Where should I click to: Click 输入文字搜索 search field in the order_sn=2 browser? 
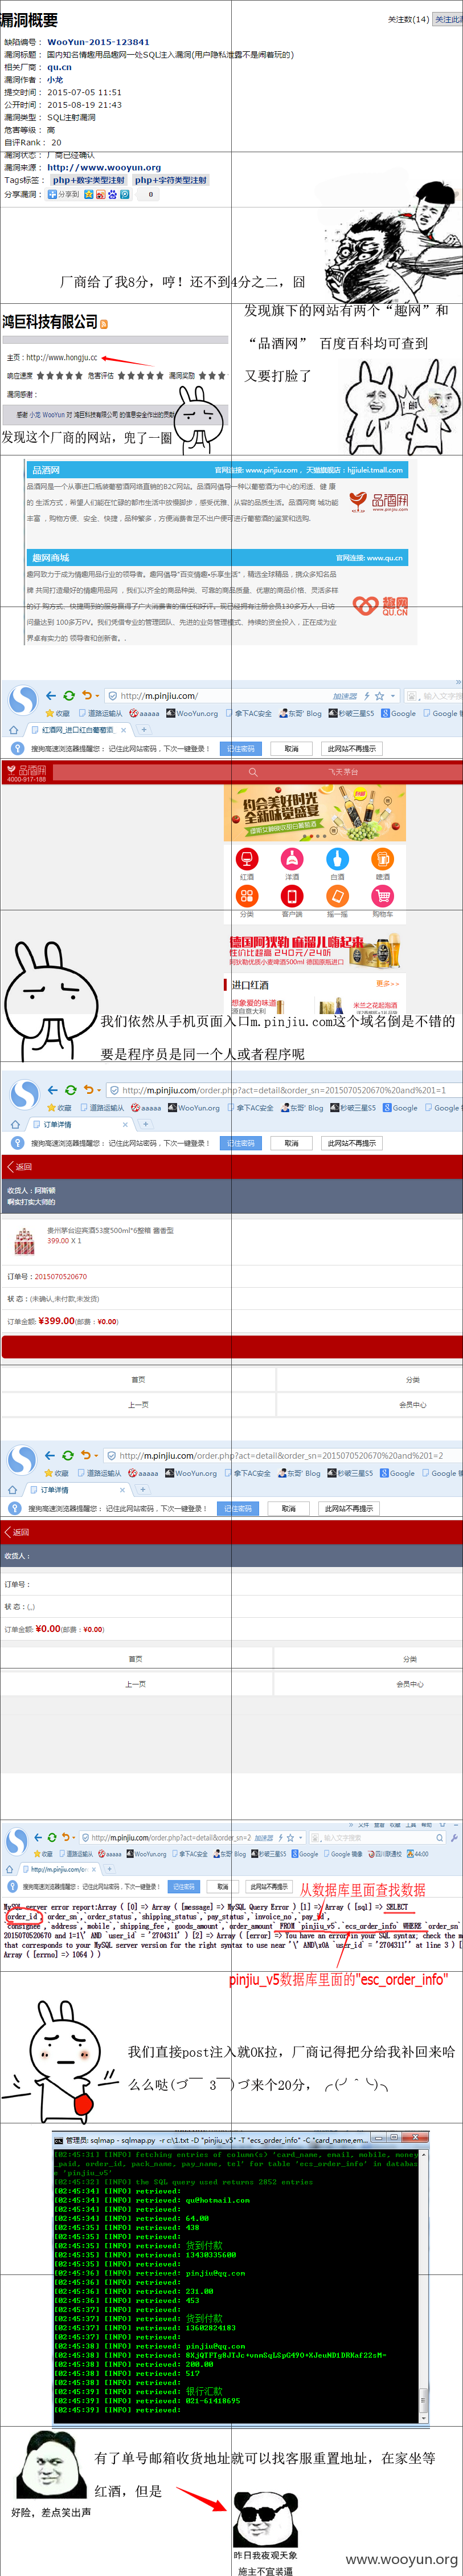coord(378,1837)
